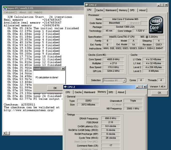Screen dimensions: 171x150
Task: Click the memory Size value '3072 MBytes'
Action: [x=88, y=105]
